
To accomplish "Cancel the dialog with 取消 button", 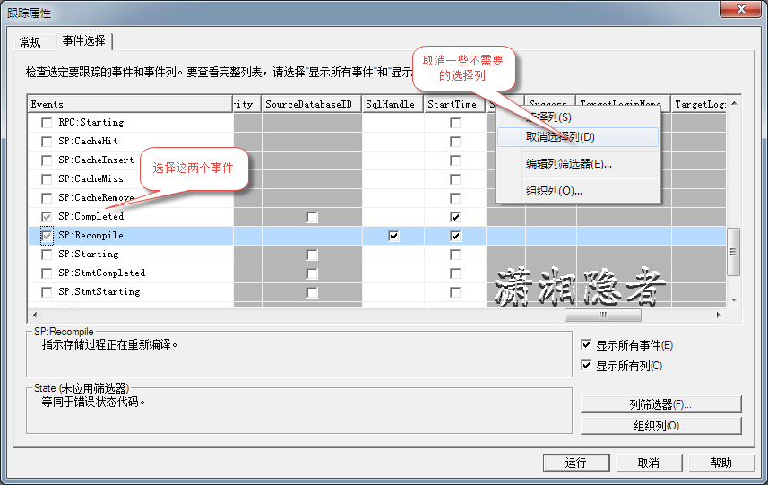I will (649, 463).
